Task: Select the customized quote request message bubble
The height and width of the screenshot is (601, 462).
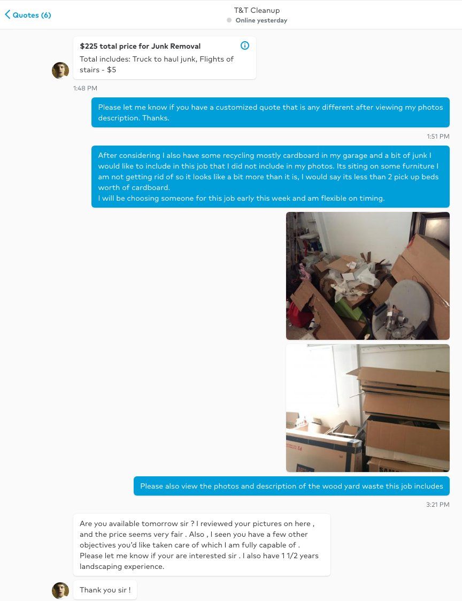Action: 271,112
